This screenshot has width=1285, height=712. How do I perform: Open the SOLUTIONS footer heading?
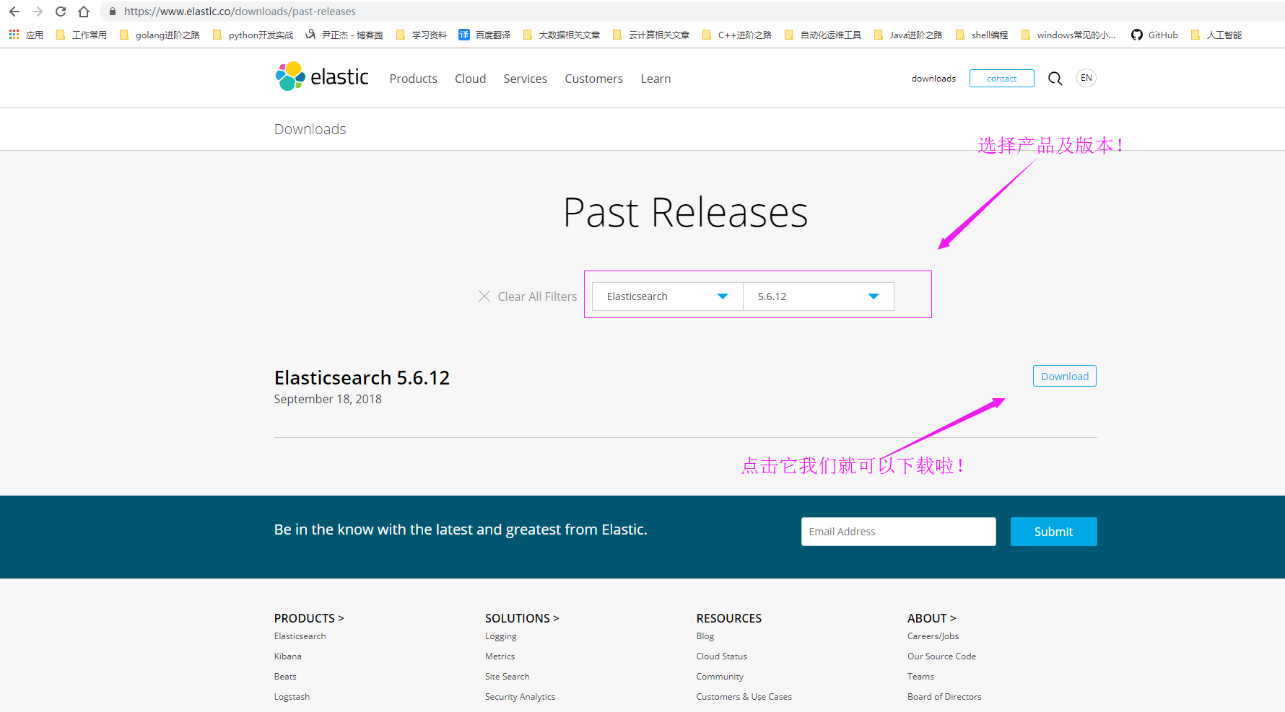(x=522, y=618)
